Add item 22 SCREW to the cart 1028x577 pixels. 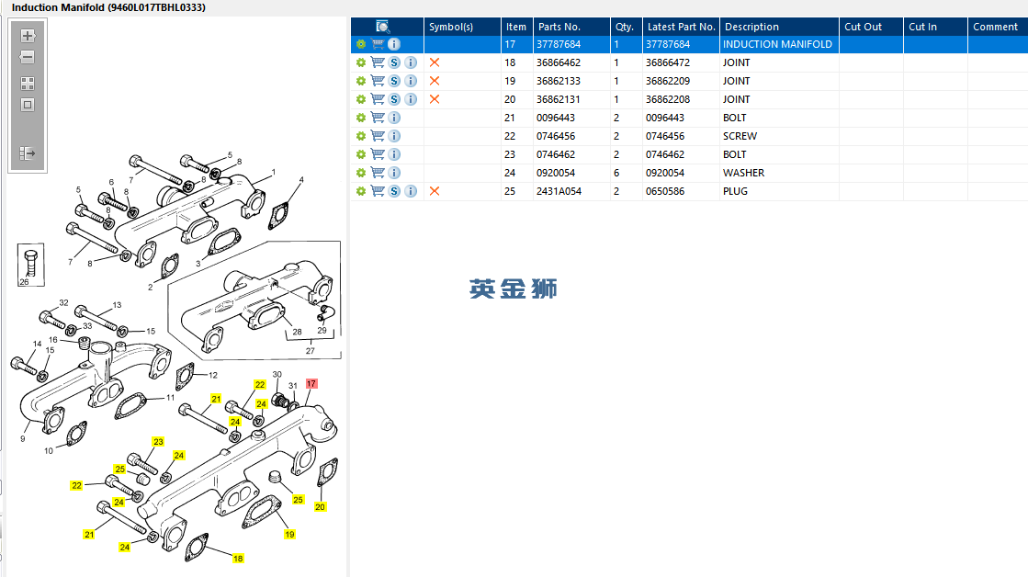(378, 136)
